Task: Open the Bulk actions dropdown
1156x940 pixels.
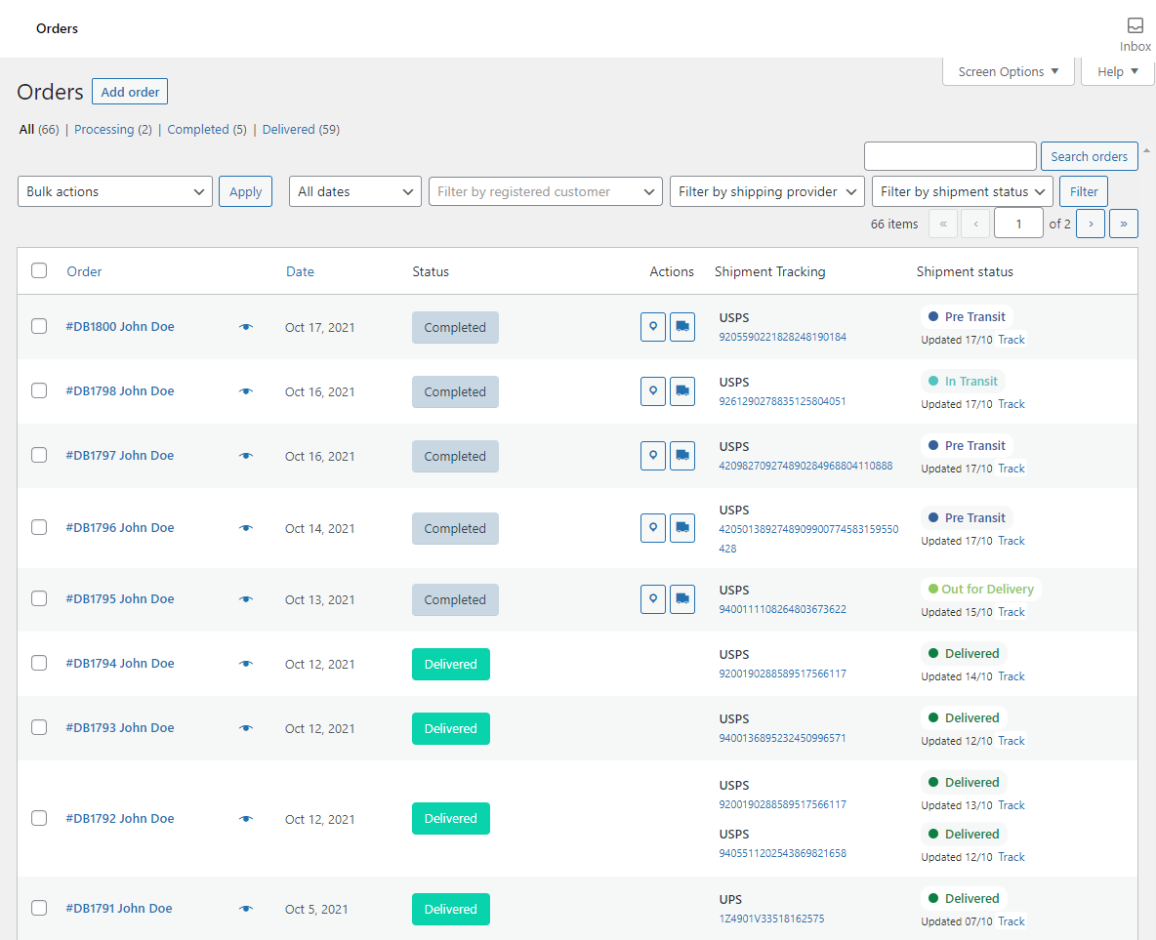Action: click(x=114, y=190)
